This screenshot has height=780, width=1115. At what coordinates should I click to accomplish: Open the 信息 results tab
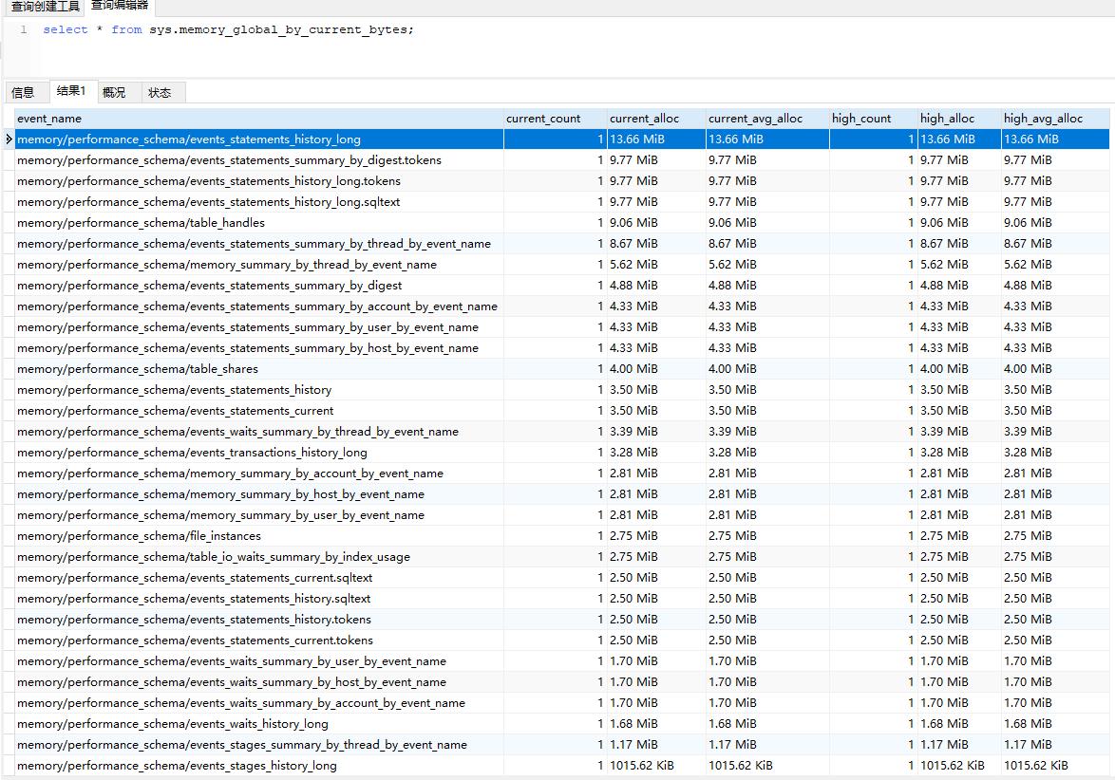(26, 92)
